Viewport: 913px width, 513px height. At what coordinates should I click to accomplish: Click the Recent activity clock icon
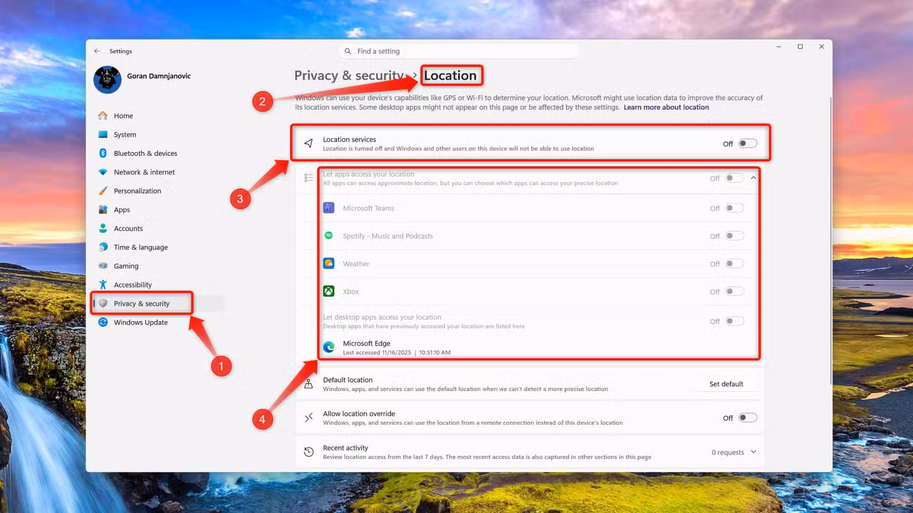[x=309, y=452]
